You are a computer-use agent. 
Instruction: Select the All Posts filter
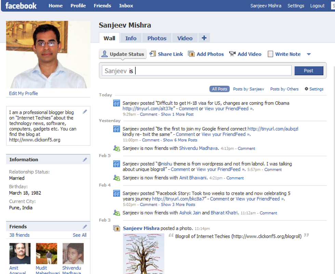tap(219, 89)
